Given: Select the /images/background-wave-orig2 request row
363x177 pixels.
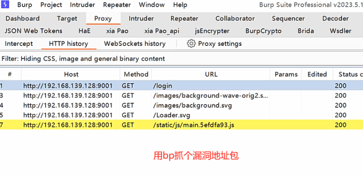Looking at the screenshot, I should [x=182, y=95].
